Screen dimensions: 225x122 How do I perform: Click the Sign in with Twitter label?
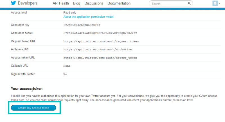23,74
